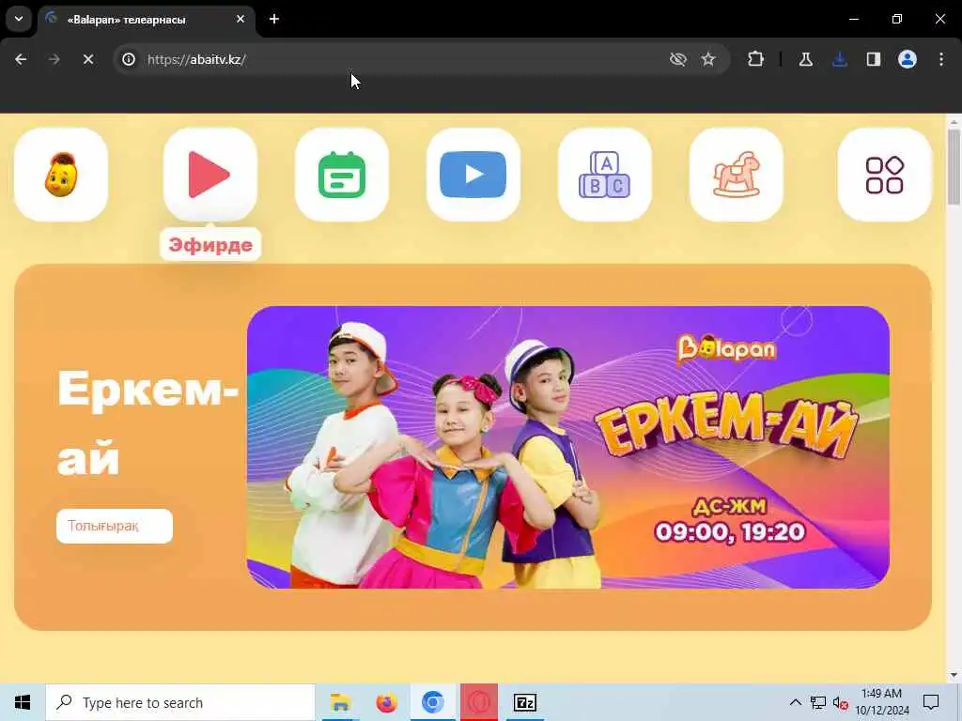Open the four-shapes menu grid icon
This screenshot has width=962, height=721.
pos(885,175)
